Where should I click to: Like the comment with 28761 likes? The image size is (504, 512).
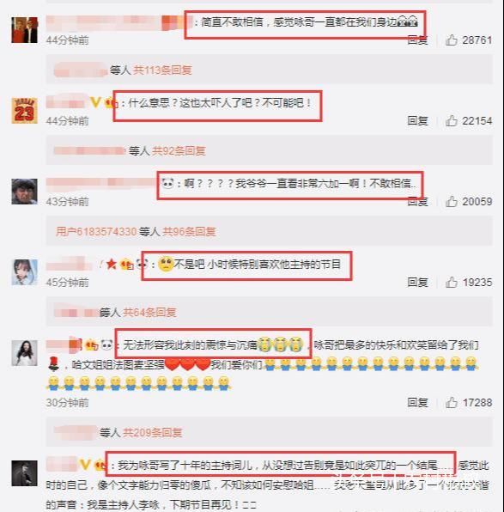click(451, 40)
